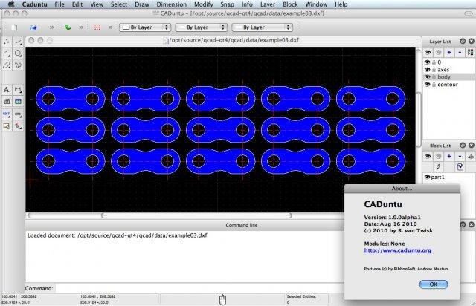This screenshot has width=476, height=306.
Task: Select the Spline drawing tool
Action: point(18,65)
